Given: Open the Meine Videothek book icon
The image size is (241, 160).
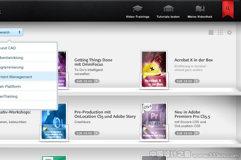Looking at the screenshot, I should pyautogui.click(x=200, y=9).
